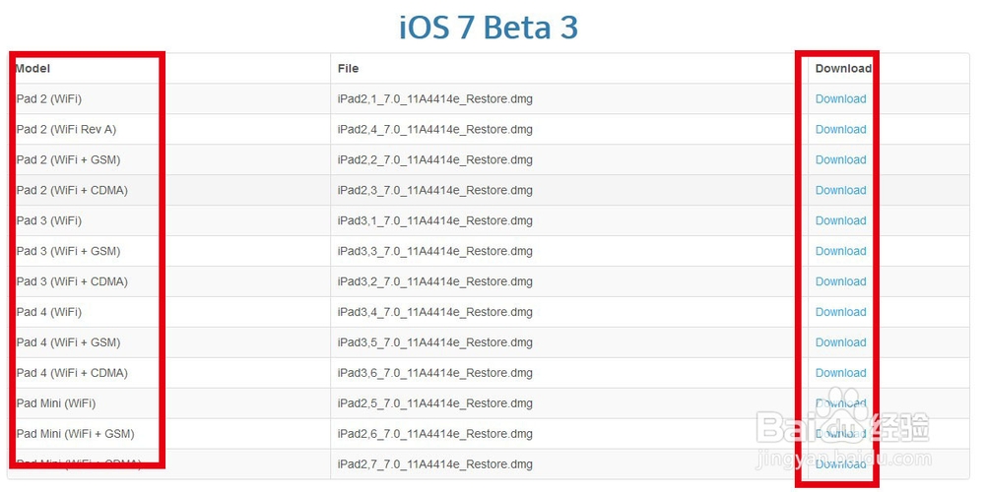The image size is (985, 492).
Task: Click Download link for iPad Mini (WiFi + GSM)
Action: coord(840,434)
